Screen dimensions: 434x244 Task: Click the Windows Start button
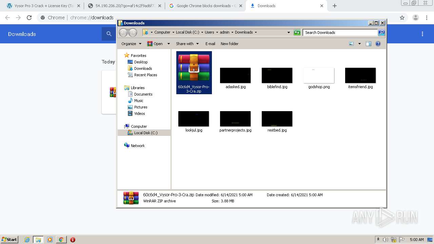point(9,239)
